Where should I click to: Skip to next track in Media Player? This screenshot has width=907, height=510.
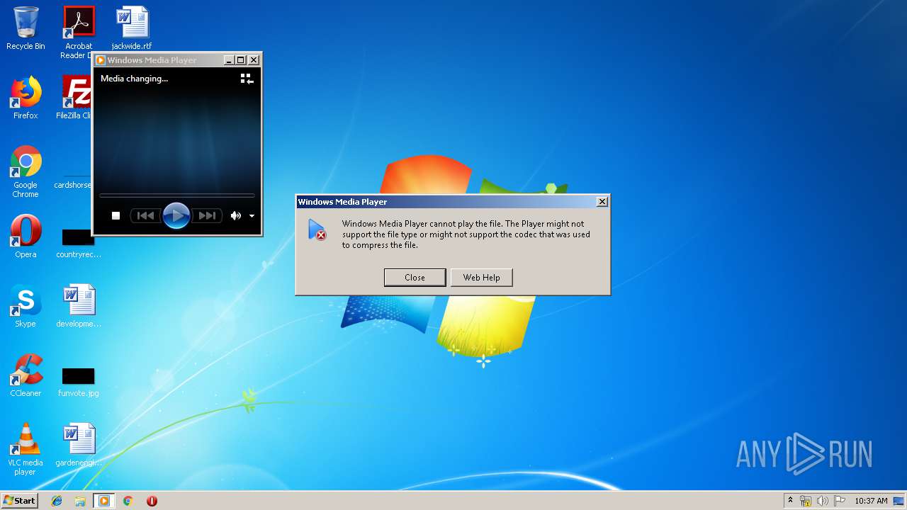click(x=207, y=215)
